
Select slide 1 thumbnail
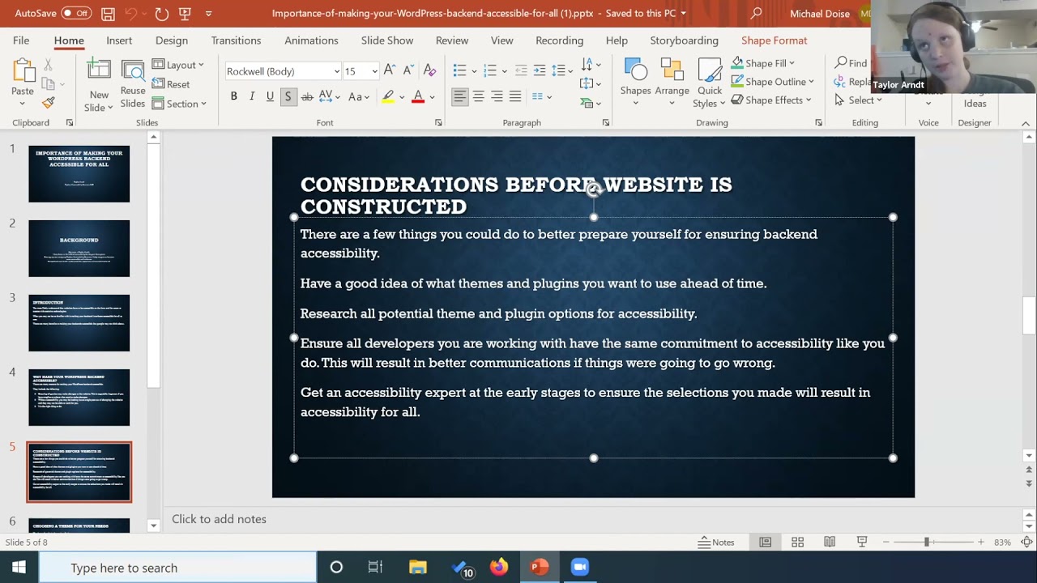point(79,174)
